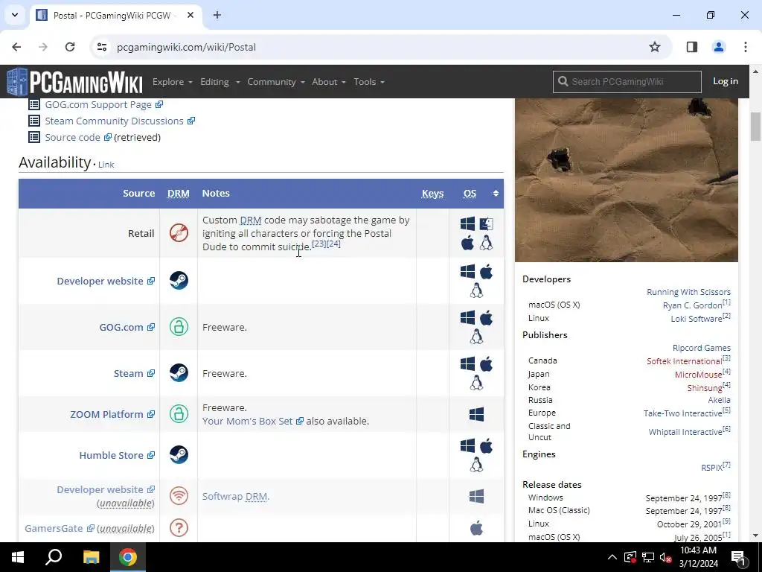View site information icon in address bar
Screen dimensions: 762x572
pos(101,47)
